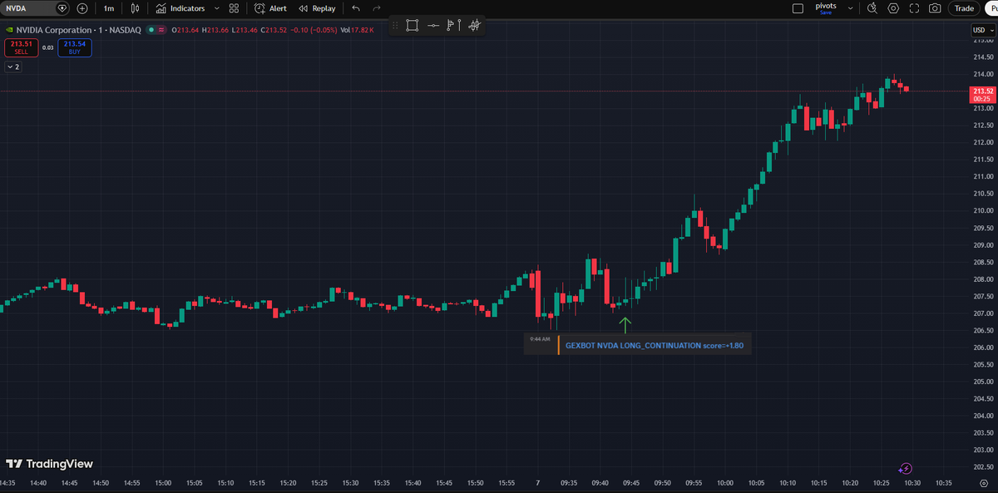Open chart settings hexagon icon

(893, 8)
